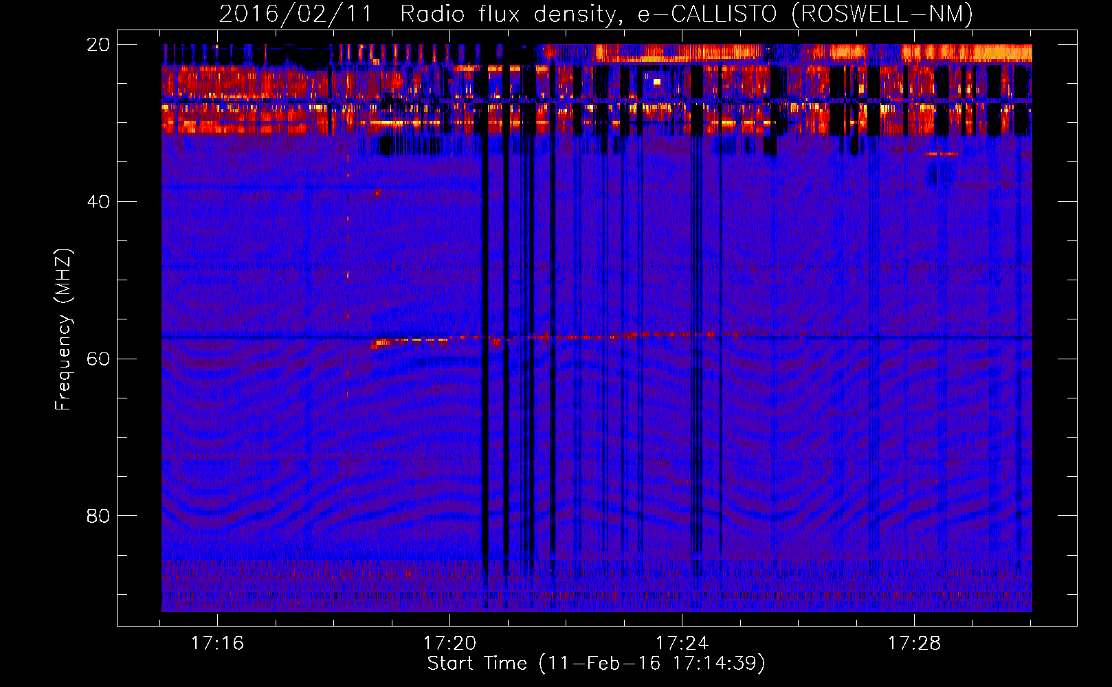Click the "60" frequency tick label

[x=98, y=359]
